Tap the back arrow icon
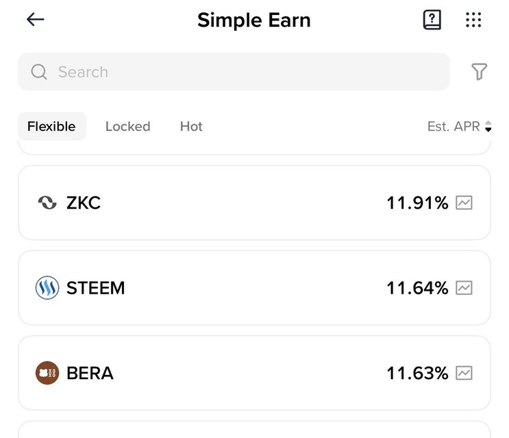Image resolution: width=509 pixels, height=438 pixels. [x=35, y=20]
